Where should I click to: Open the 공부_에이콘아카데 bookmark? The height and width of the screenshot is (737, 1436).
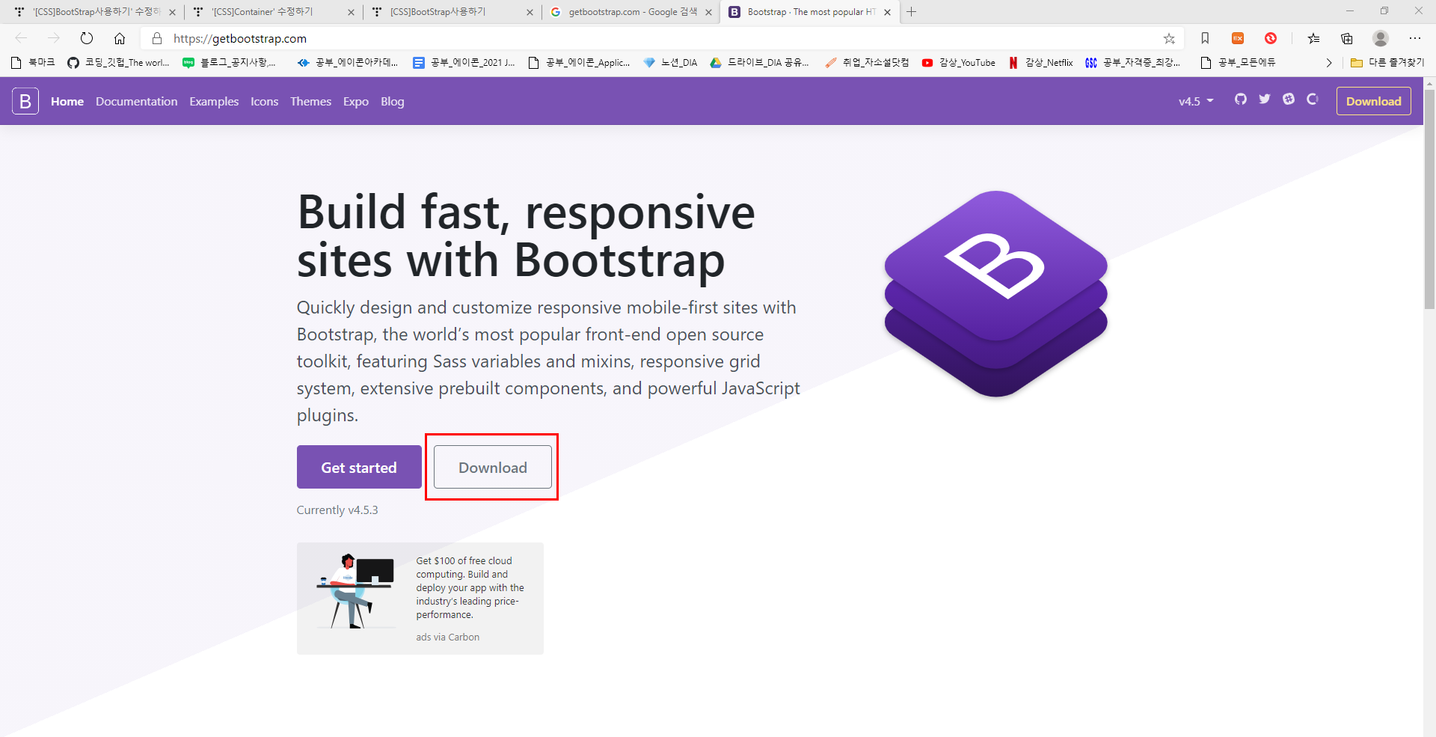[x=348, y=63]
